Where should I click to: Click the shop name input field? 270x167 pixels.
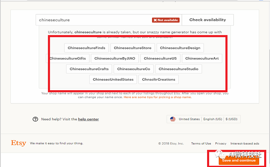pos(109,20)
